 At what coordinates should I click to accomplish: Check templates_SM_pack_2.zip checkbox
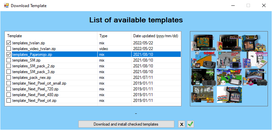(x=8, y=66)
